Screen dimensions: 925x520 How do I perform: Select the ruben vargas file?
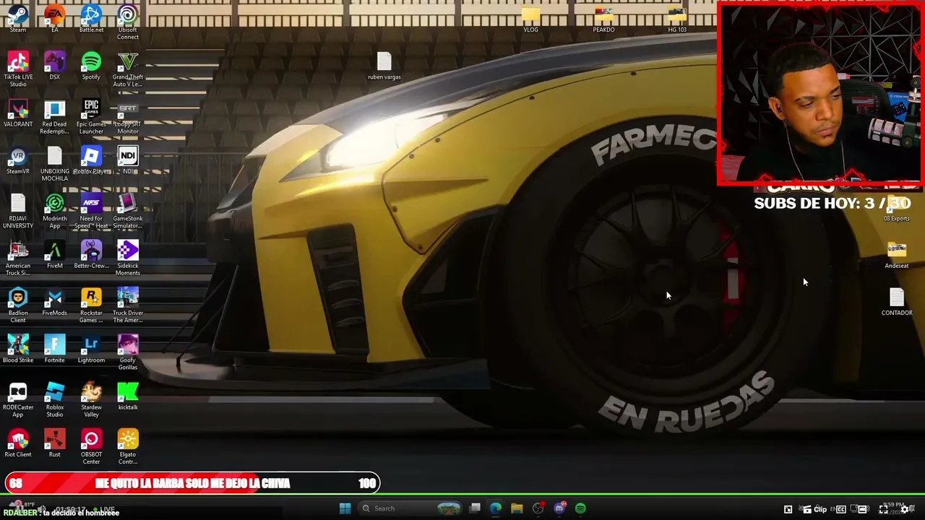click(384, 66)
